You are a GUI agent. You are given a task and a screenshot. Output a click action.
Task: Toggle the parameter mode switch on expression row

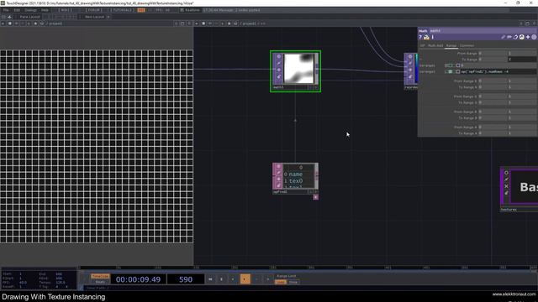point(450,72)
